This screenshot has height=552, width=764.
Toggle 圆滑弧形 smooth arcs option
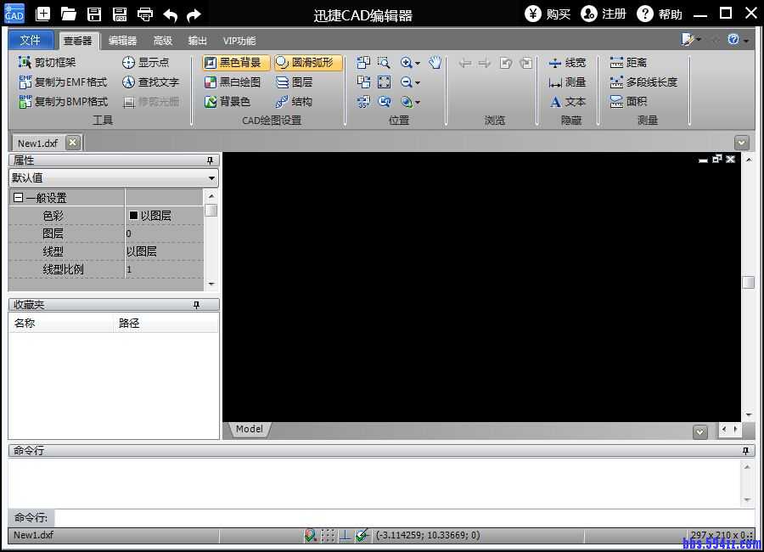[x=305, y=63]
